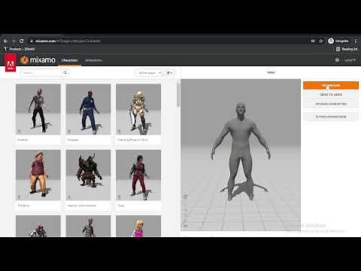Select the zombie character thumbnail in black pants
Viewport: 361px width, 271px height.
tap(38, 109)
